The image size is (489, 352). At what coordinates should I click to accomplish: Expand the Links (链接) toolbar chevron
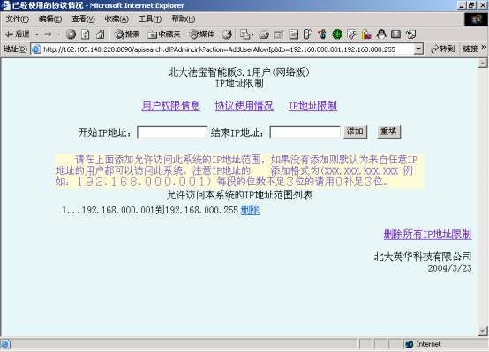(x=484, y=48)
